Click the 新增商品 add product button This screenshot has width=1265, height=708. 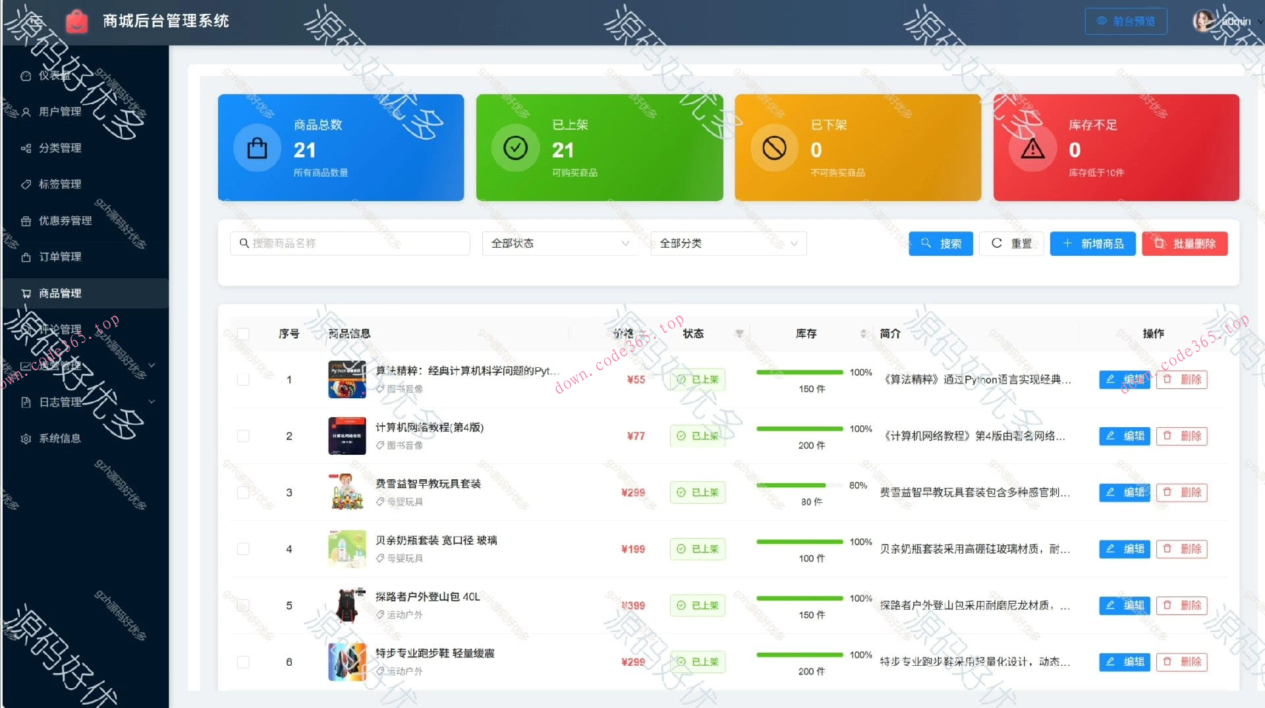click(1092, 243)
